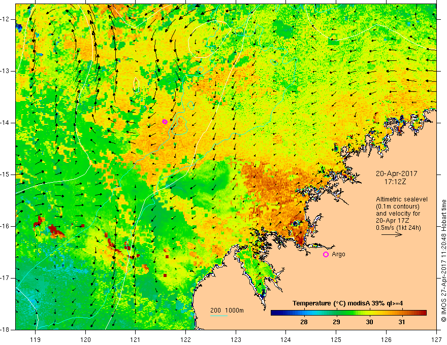Click the latitude axis label '-18'
This screenshot has height=345, width=447.
5,330
